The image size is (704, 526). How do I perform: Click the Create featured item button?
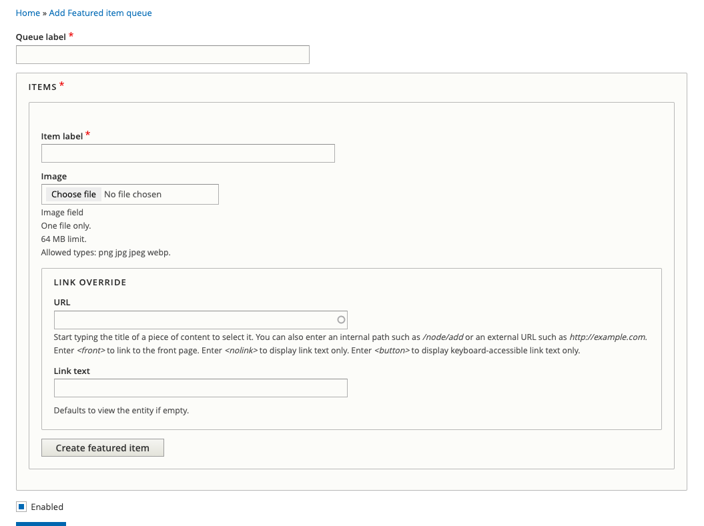(102, 448)
